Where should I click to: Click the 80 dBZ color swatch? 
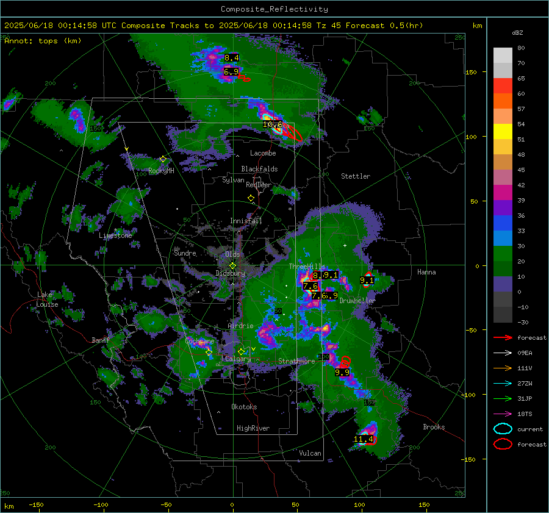(x=503, y=56)
